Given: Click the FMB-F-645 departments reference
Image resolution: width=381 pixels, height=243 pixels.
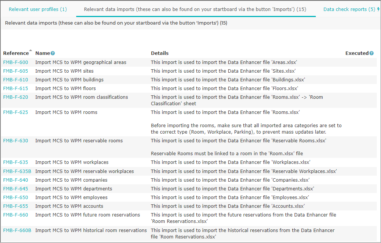Looking at the screenshot, I should [16, 189].
